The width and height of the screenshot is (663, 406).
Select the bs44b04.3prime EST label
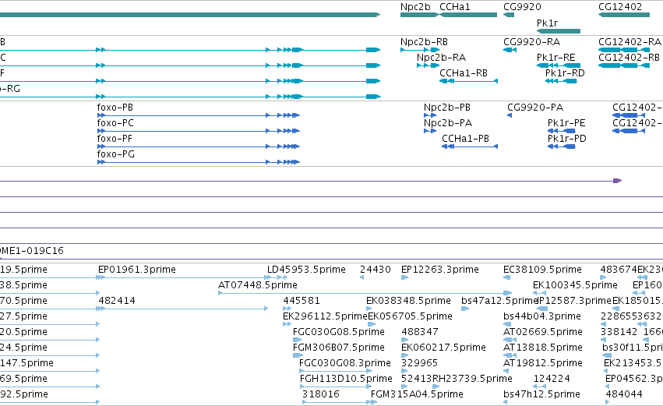[x=542, y=316]
